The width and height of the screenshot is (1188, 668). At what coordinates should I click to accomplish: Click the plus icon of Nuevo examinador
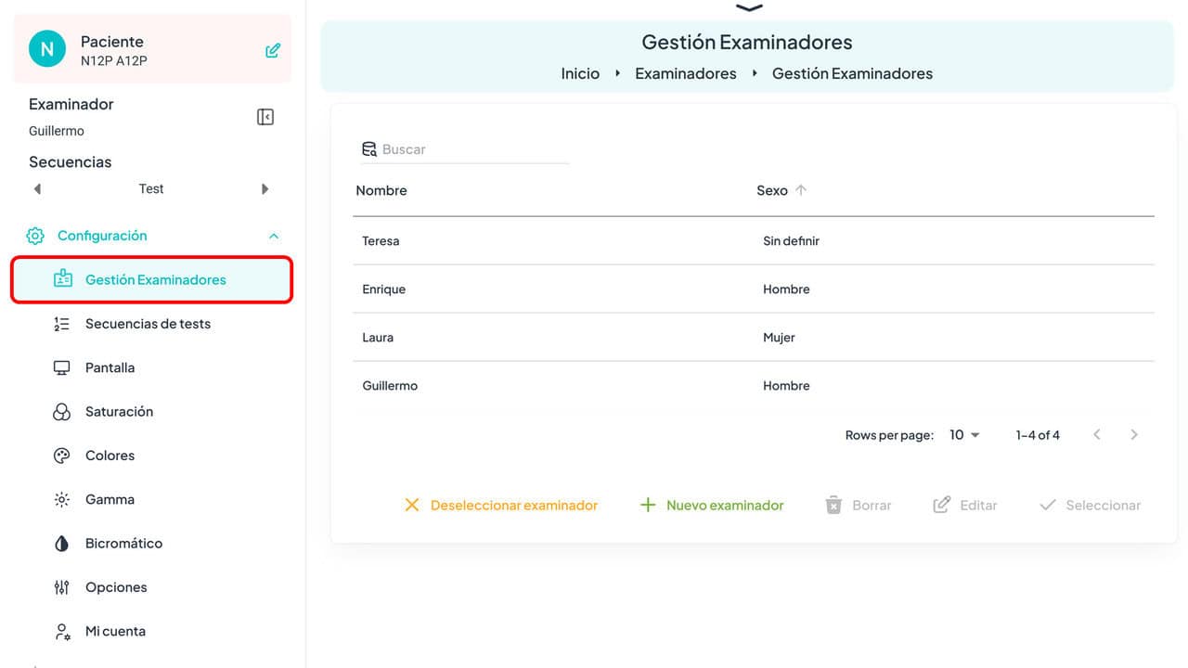(x=648, y=506)
